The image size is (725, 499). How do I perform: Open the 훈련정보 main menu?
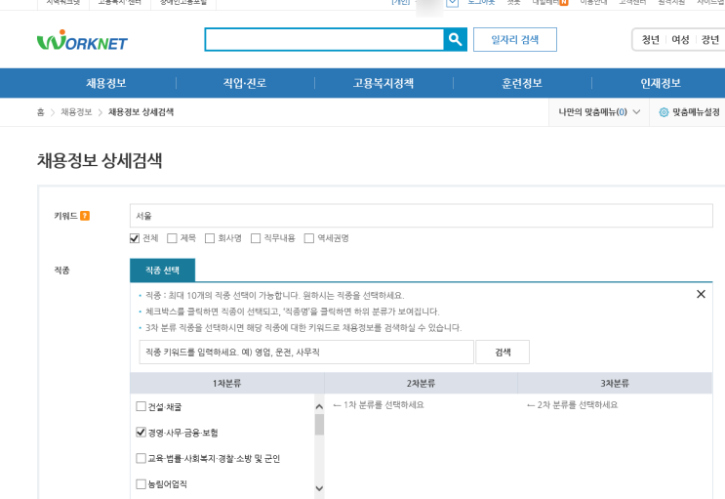[522, 83]
